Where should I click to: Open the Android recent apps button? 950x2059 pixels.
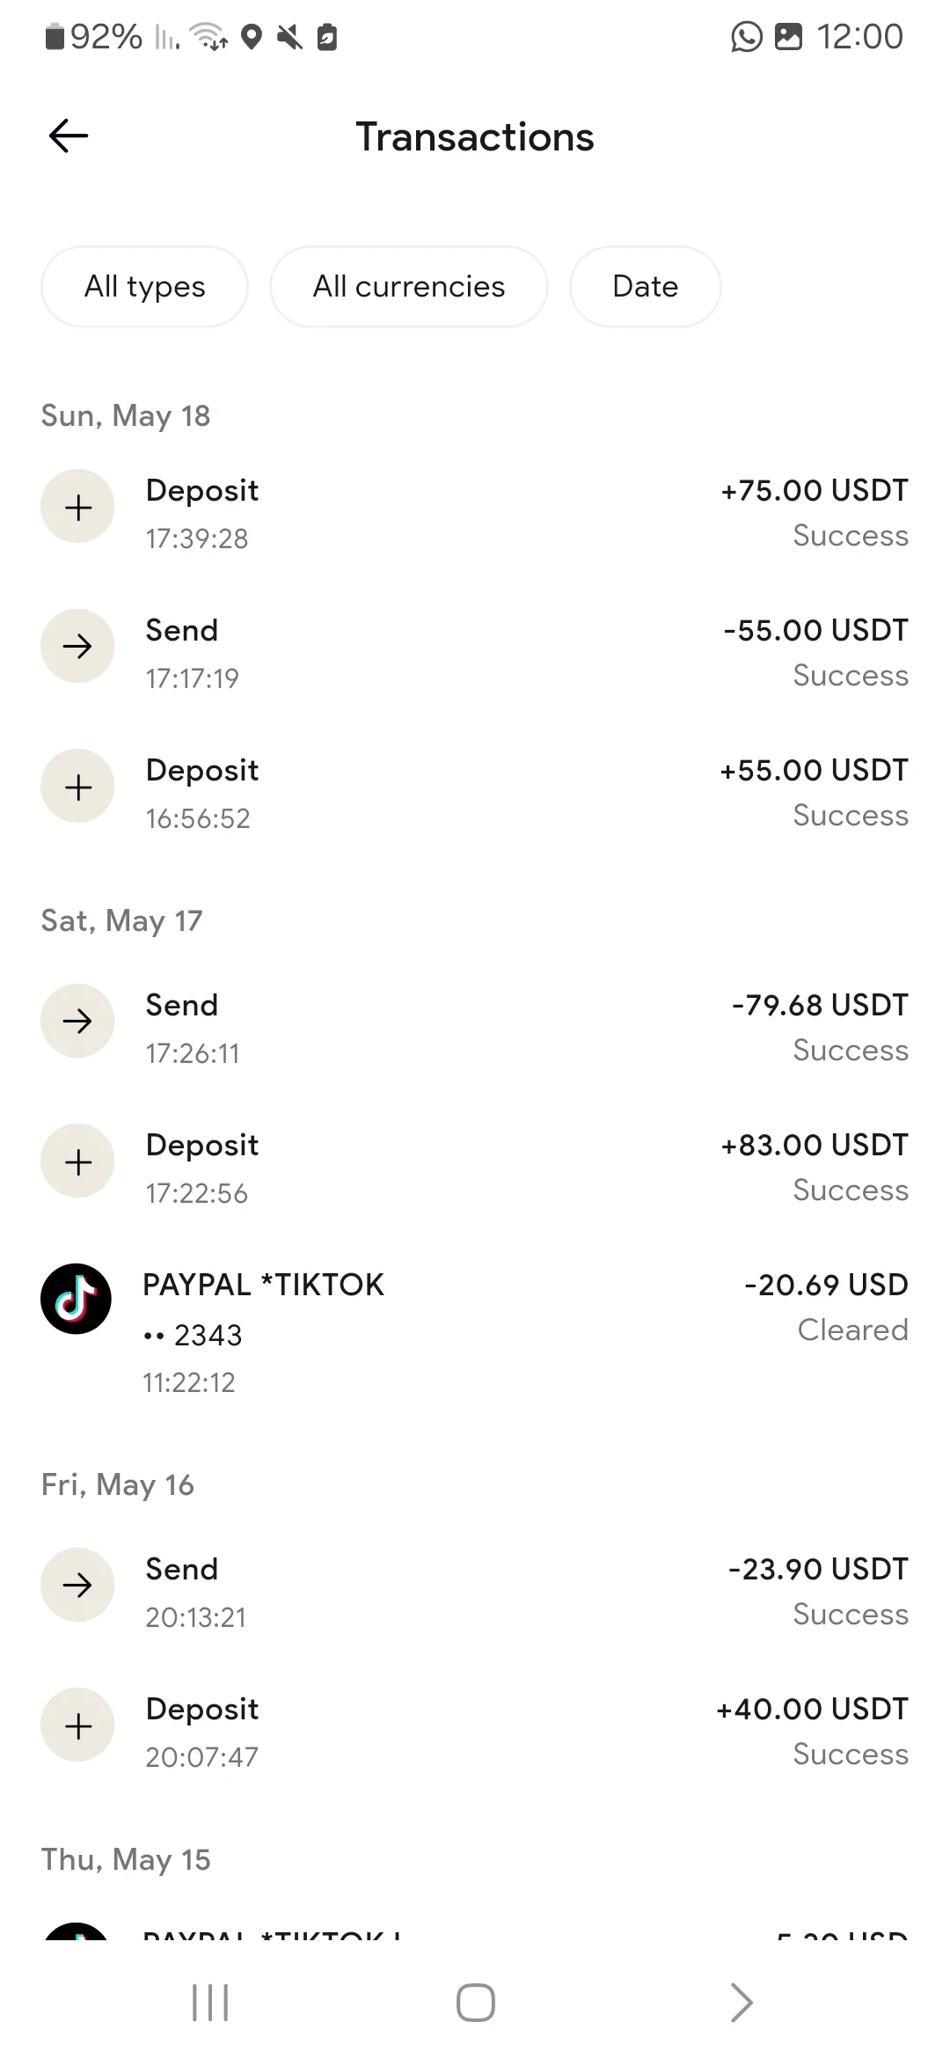pyautogui.click(x=210, y=2003)
